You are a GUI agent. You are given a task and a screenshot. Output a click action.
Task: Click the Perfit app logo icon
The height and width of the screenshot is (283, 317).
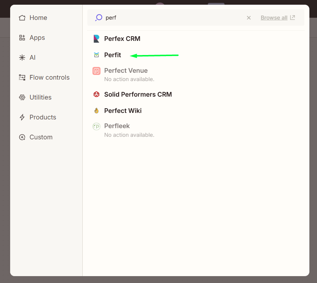pos(96,55)
